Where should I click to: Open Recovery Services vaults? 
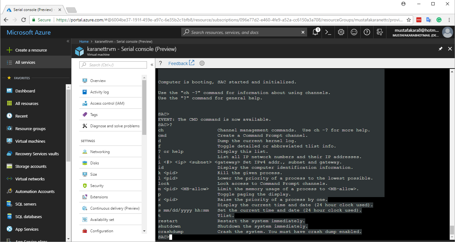[33, 154]
